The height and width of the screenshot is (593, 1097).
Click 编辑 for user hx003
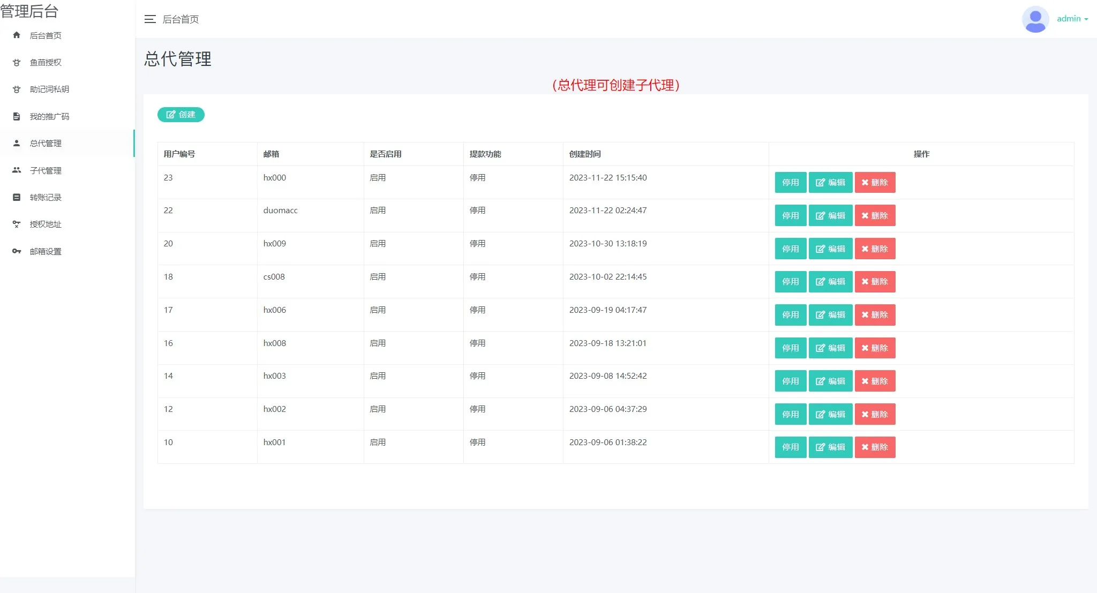tap(830, 381)
